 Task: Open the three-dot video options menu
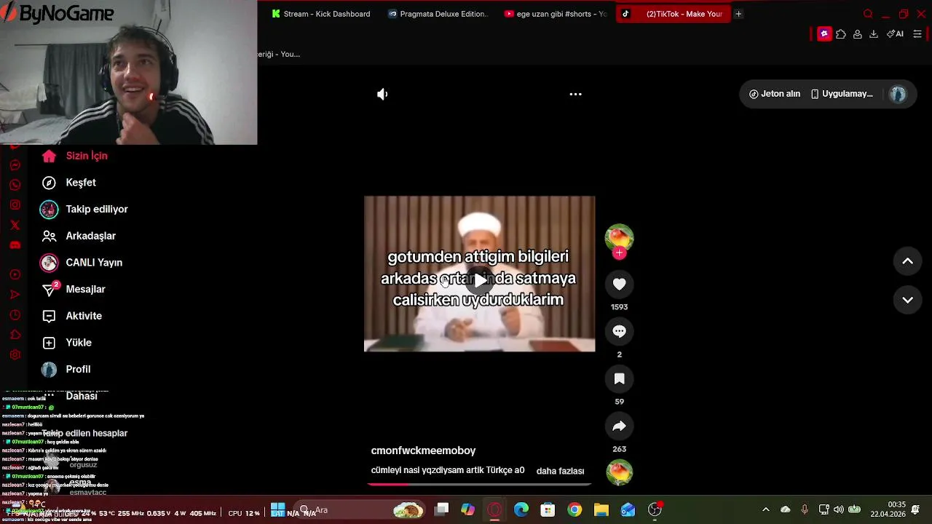click(575, 94)
